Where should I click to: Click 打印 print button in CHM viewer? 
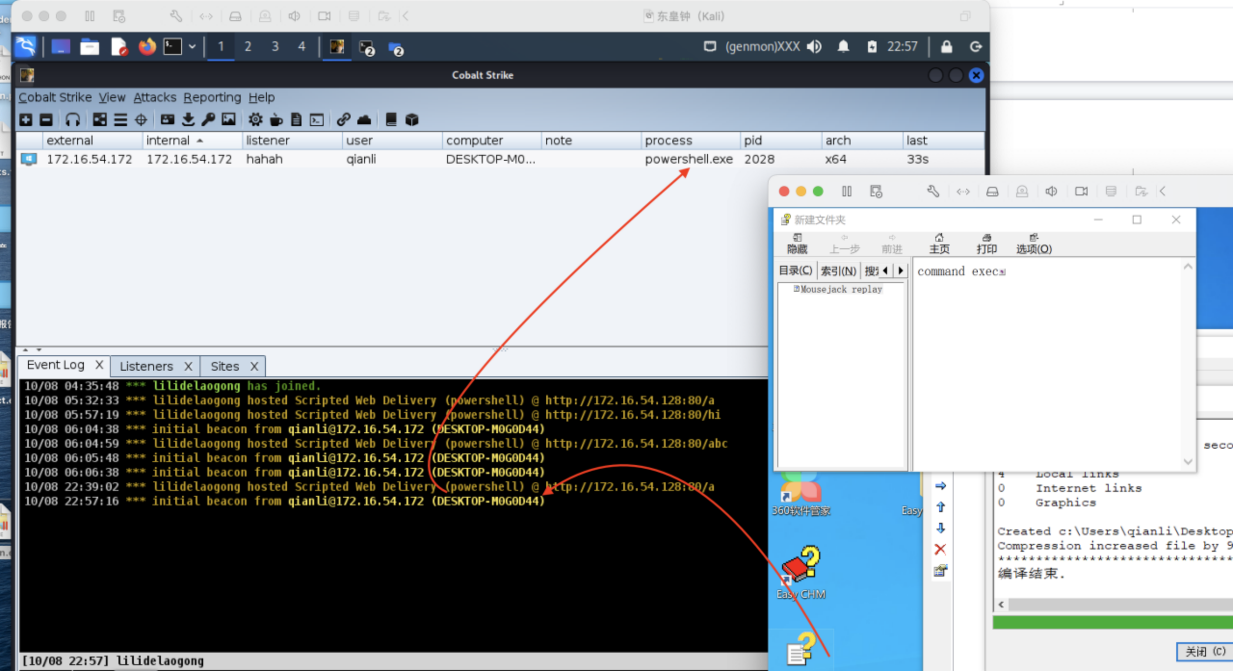pos(986,244)
